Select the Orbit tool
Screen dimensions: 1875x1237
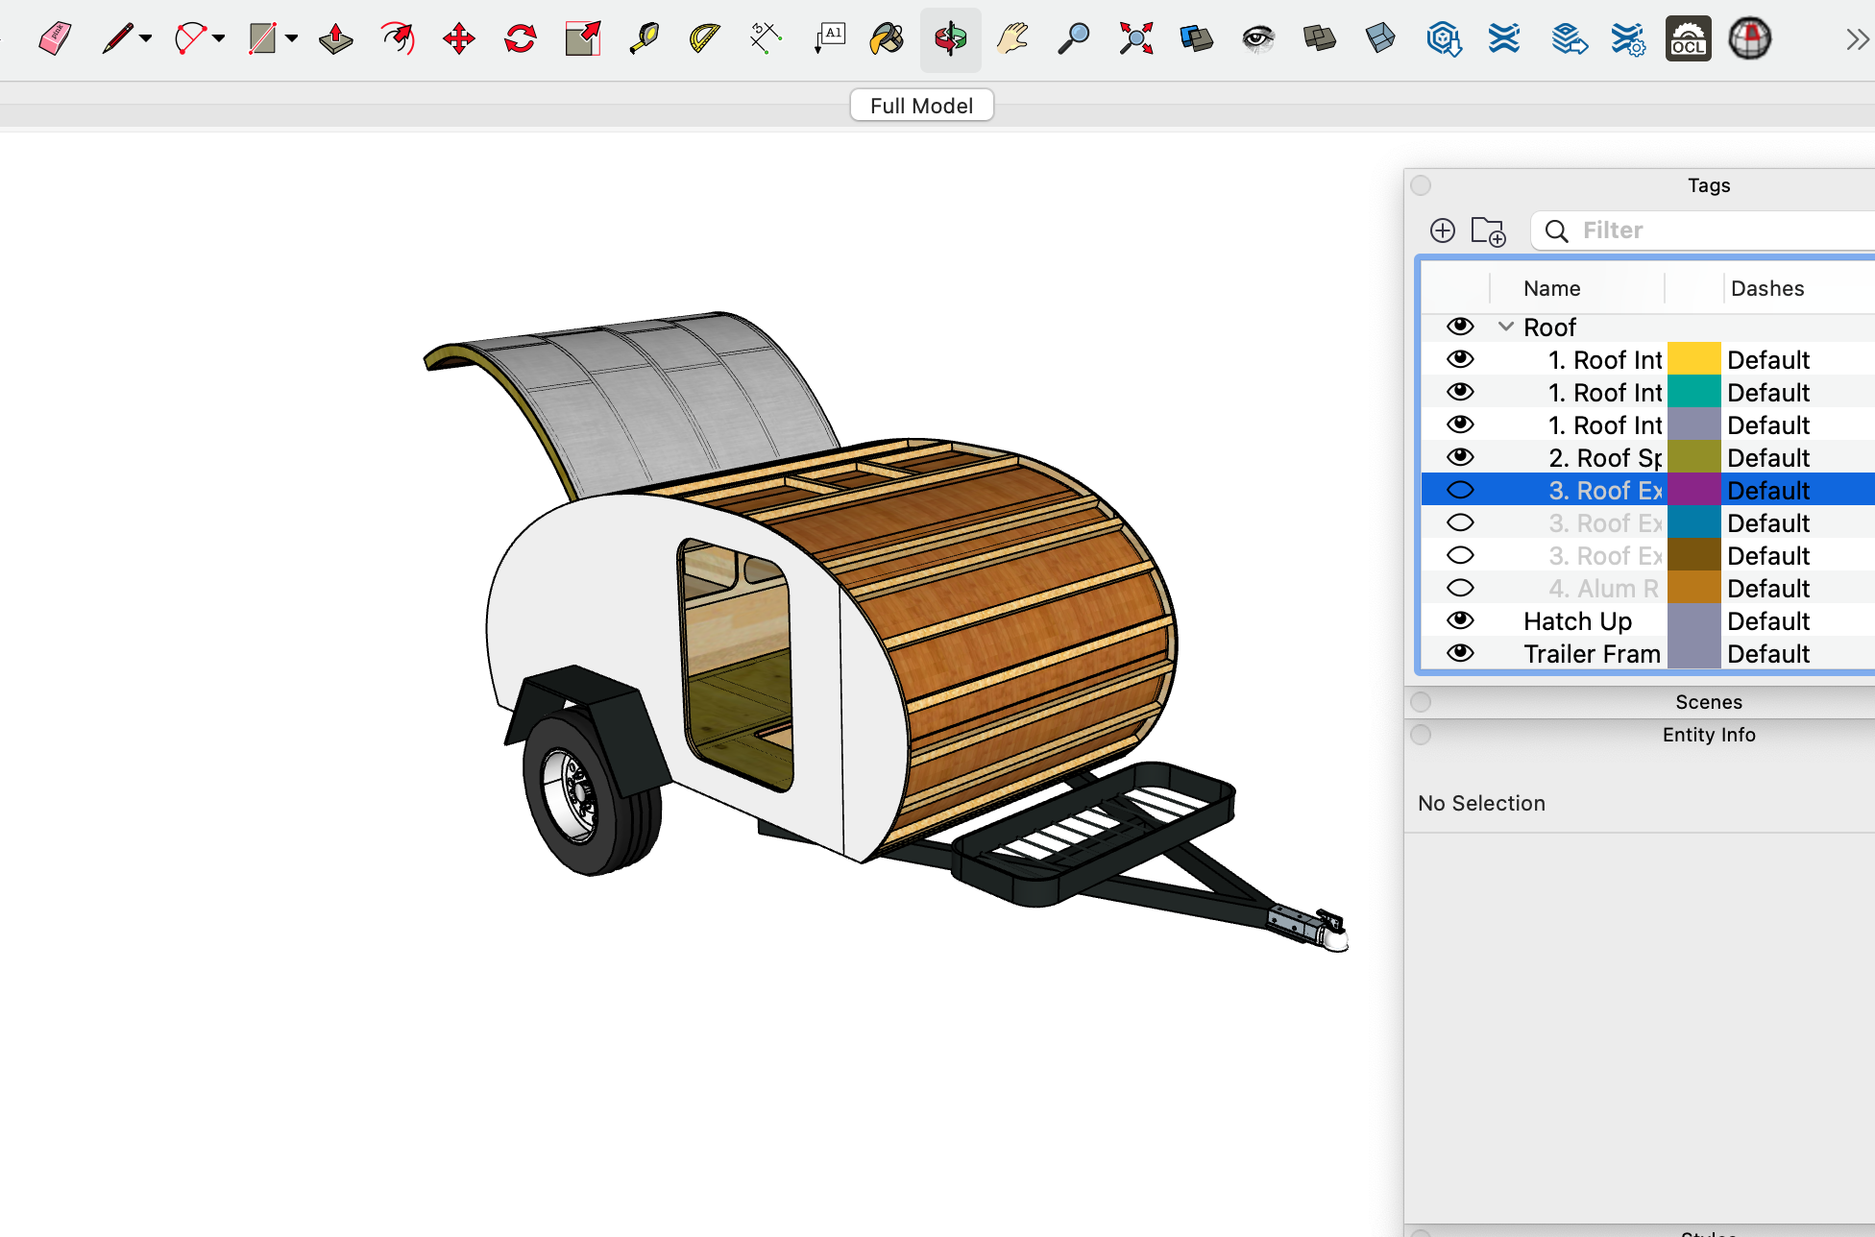pyautogui.click(x=950, y=38)
